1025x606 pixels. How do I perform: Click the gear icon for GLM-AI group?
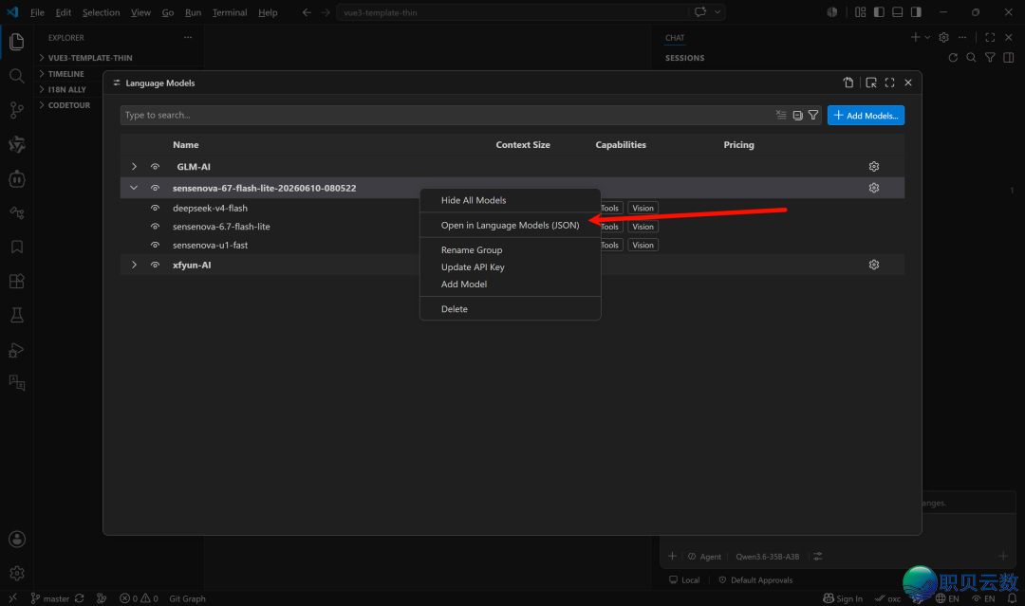point(874,167)
